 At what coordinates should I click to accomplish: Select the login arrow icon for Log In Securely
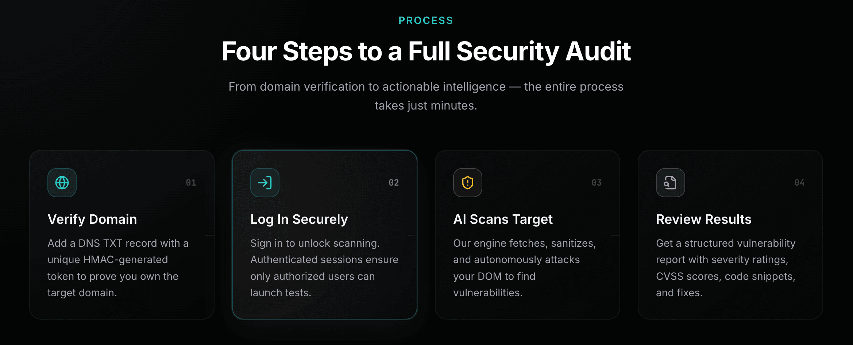pos(265,183)
